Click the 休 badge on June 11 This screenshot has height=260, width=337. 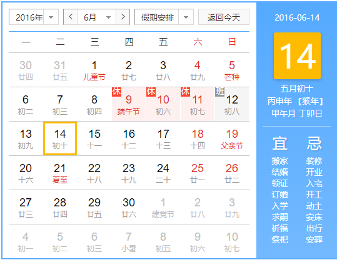[185, 92]
